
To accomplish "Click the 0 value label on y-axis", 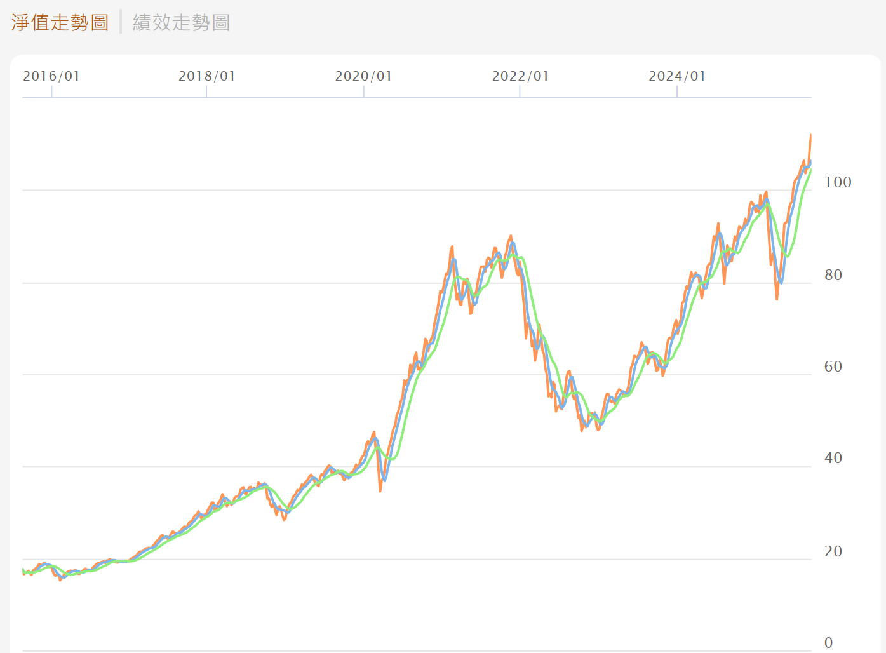I will (829, 642).
